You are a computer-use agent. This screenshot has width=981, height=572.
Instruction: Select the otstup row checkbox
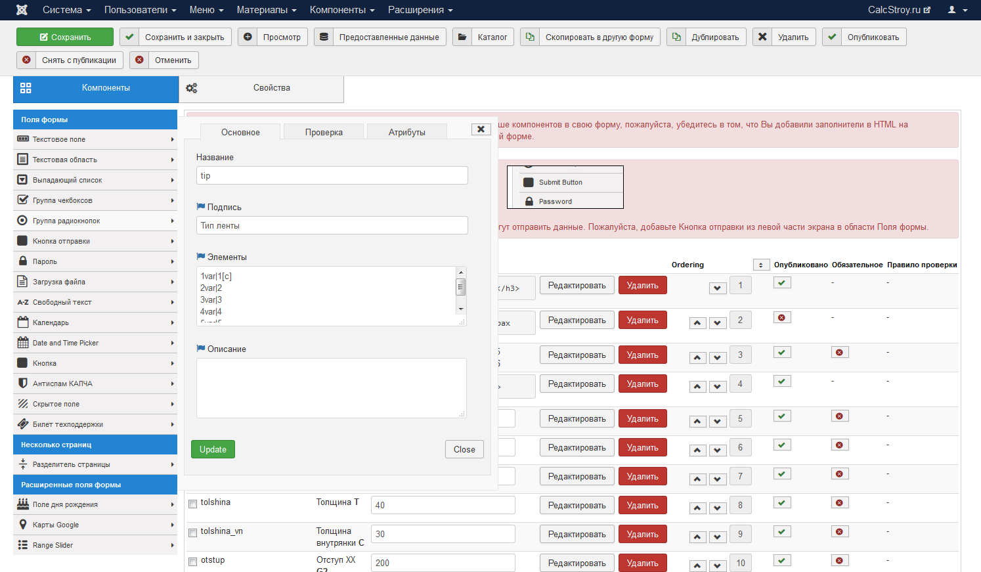point(193,562)
